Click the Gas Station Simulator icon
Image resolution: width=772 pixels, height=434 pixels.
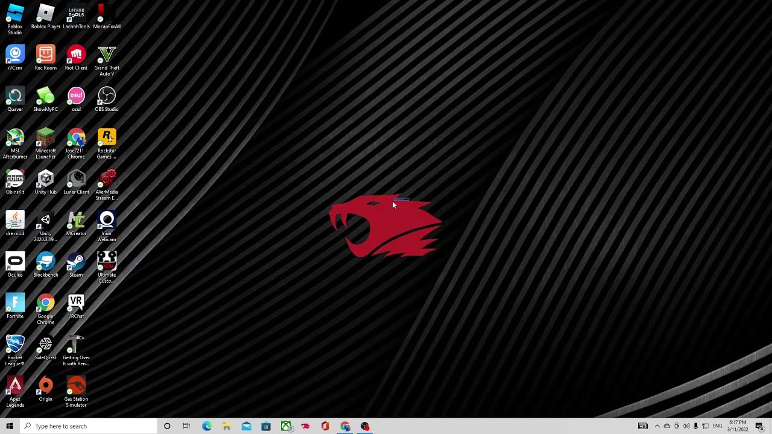(76, 392)
